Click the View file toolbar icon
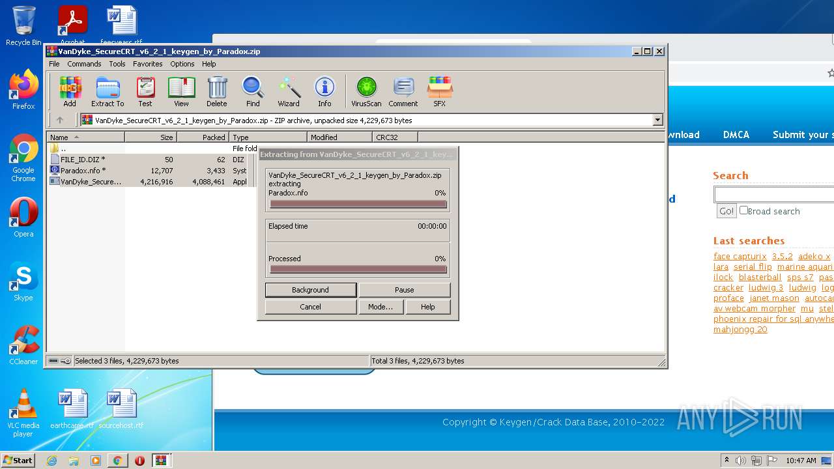 pos(181,91)
